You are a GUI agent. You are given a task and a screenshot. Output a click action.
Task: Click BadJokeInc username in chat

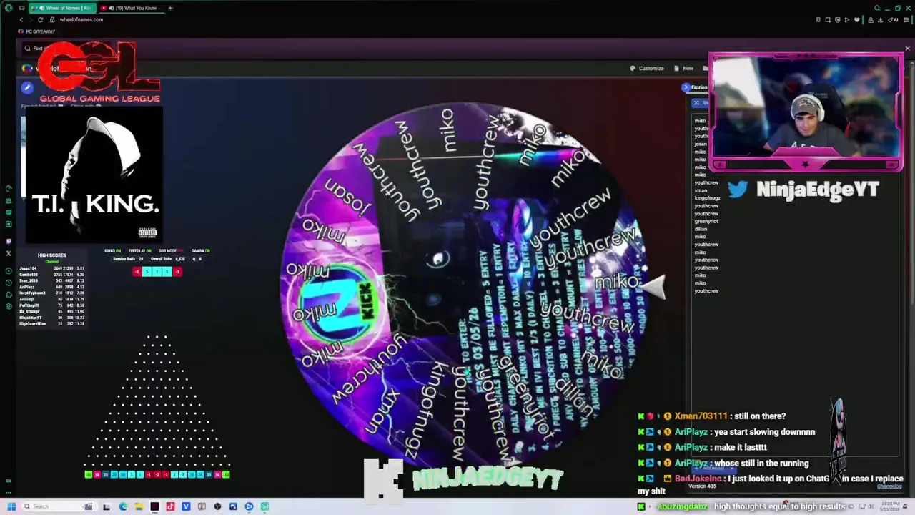click(697, 479)
